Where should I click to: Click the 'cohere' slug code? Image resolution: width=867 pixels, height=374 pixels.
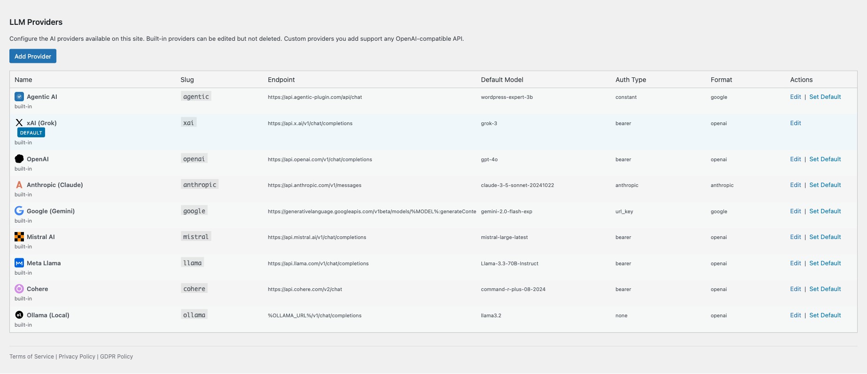194,289
